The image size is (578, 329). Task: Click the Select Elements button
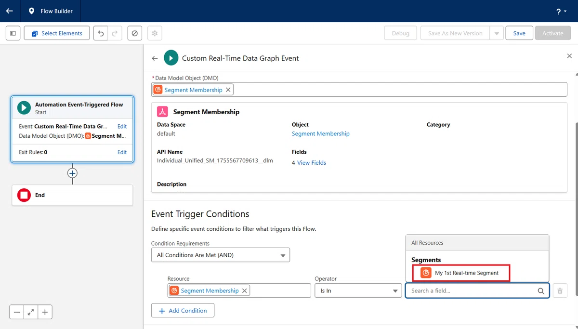click(57, 33)
